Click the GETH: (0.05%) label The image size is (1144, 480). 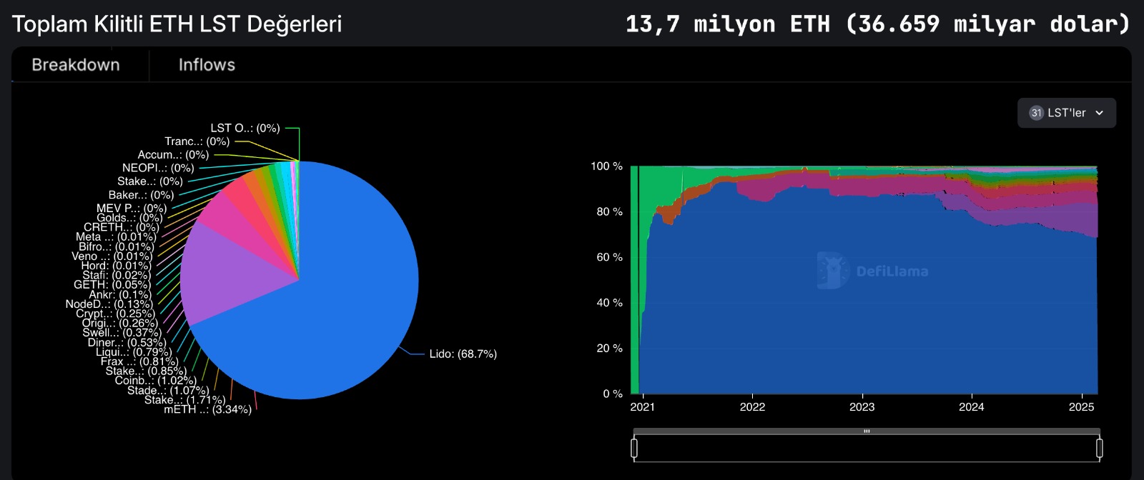(x=112, y=285)
